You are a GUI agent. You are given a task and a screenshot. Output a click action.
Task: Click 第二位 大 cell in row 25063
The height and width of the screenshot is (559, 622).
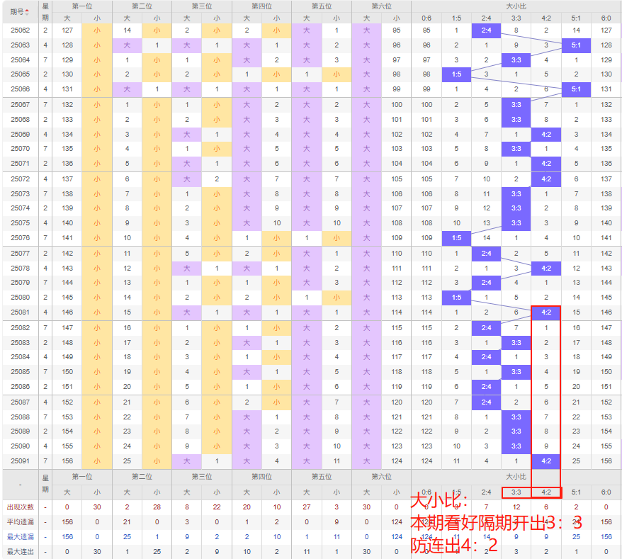click(127, 45)
